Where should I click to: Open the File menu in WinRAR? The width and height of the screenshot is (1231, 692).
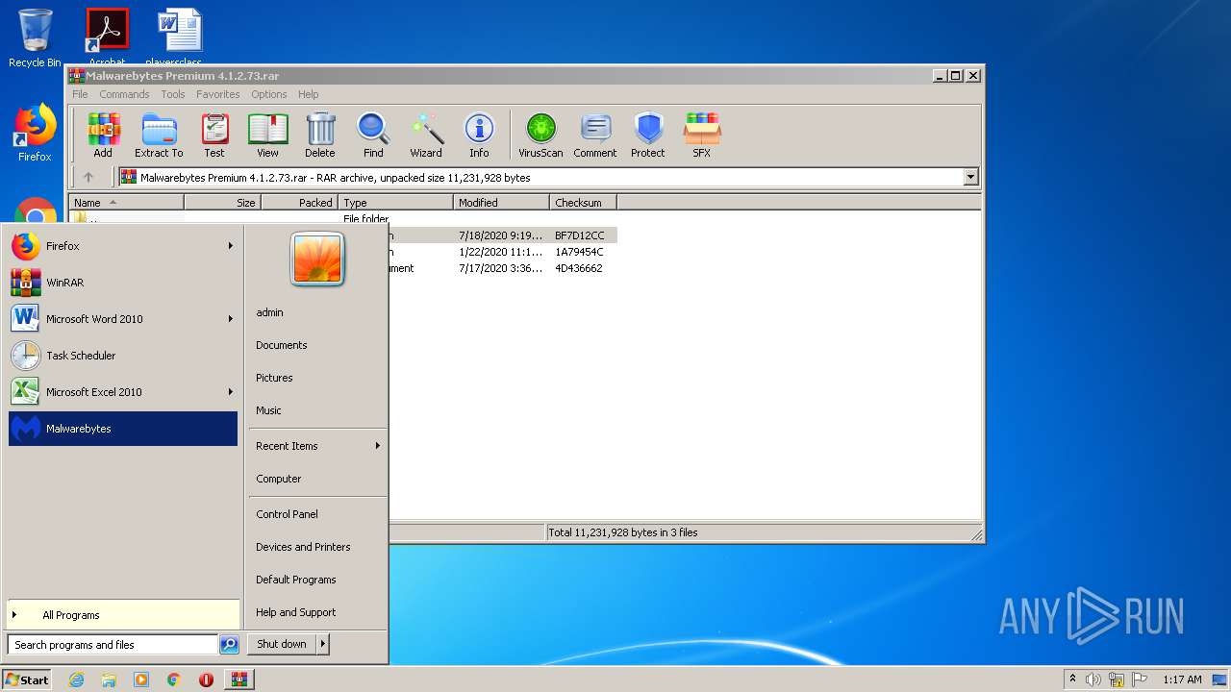coord(80,94)
